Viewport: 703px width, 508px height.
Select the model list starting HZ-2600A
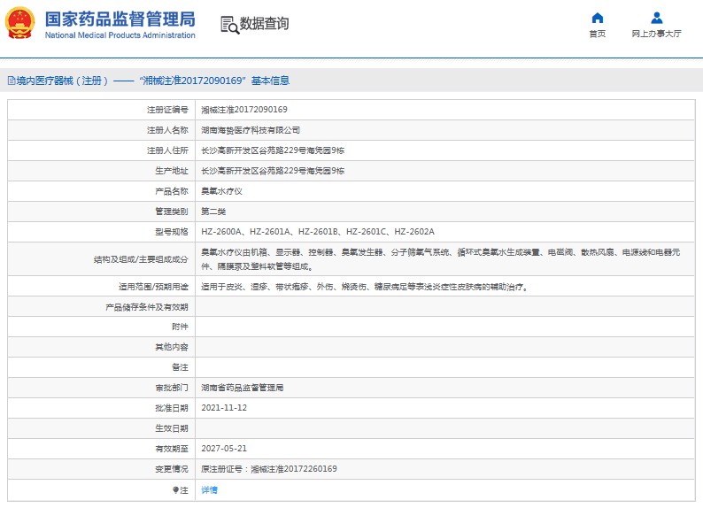coord(318,232)
